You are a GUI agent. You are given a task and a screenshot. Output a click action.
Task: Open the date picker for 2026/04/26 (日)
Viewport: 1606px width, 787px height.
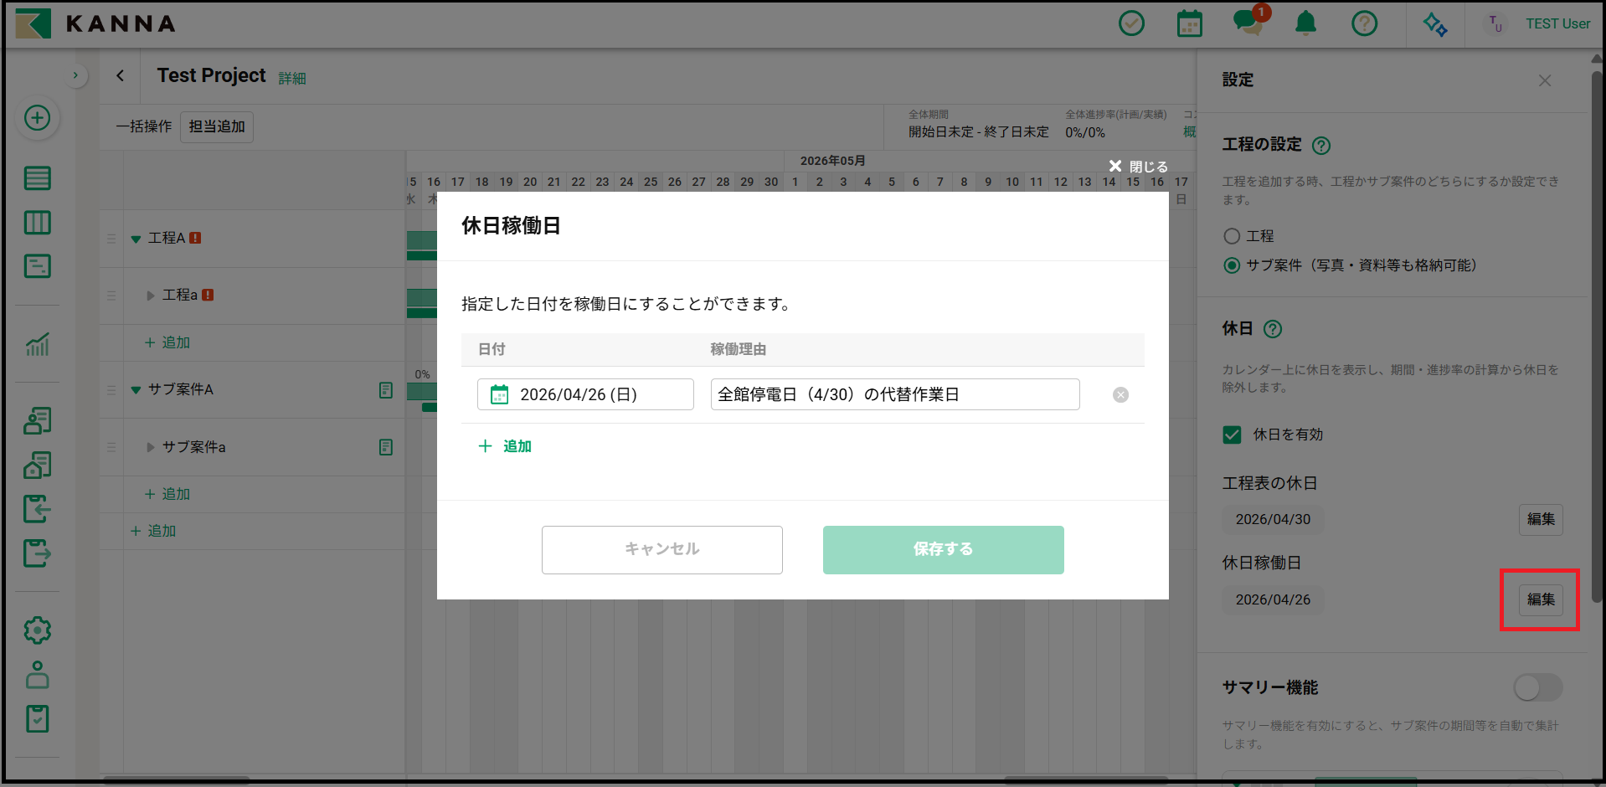585,394
